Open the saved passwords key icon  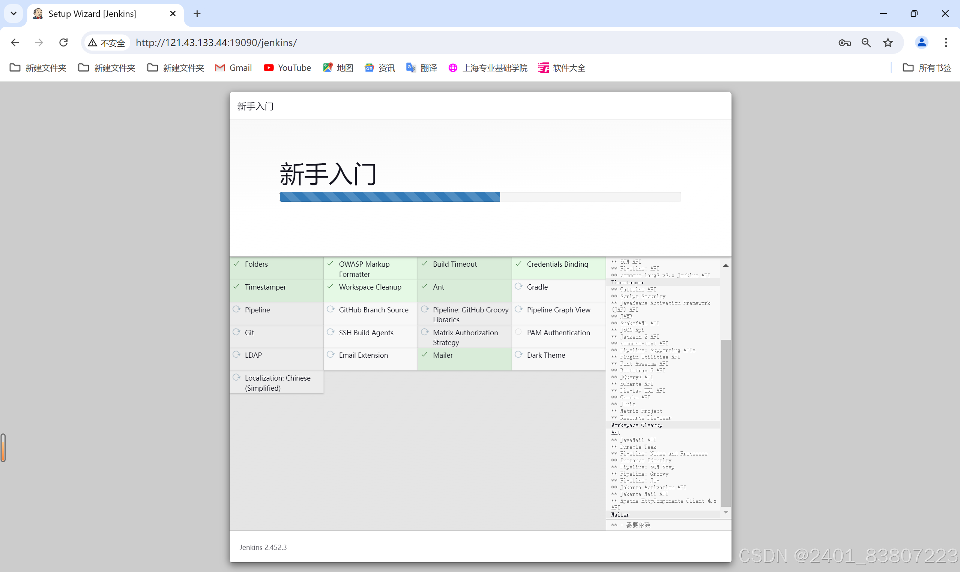844,42
